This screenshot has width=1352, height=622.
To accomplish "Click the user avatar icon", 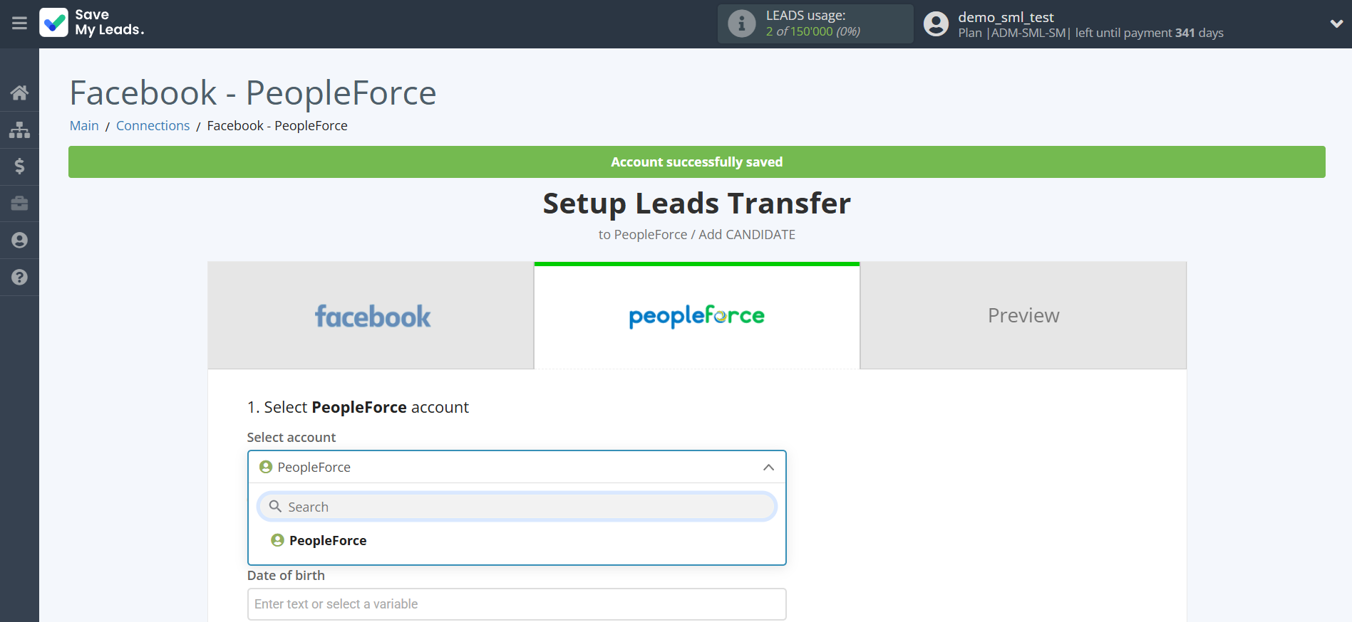I will (x=936, y=24).
